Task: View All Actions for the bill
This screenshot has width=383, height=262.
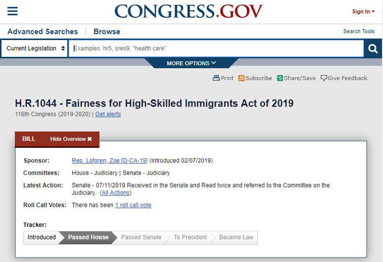Action: pyautogui.click(x=115, y=193)
